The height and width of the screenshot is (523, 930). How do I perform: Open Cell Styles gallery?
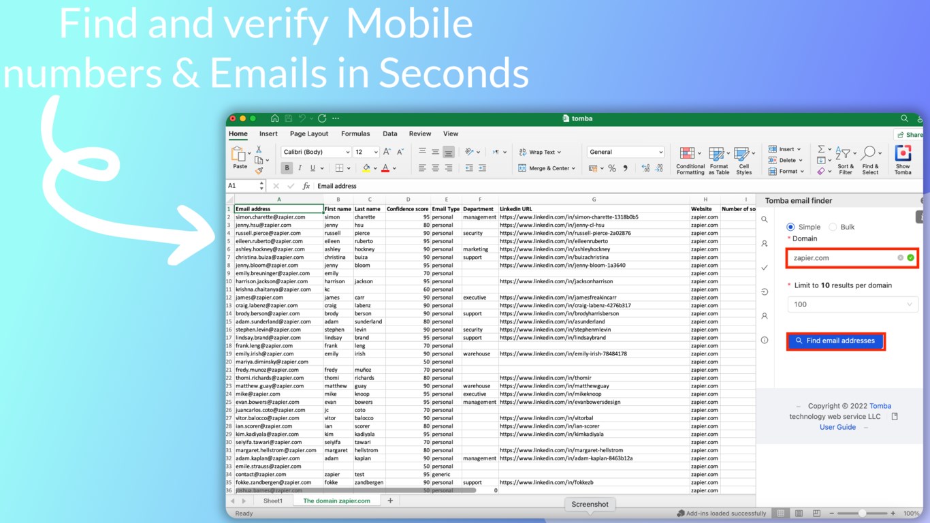click(x=743, y=161)
